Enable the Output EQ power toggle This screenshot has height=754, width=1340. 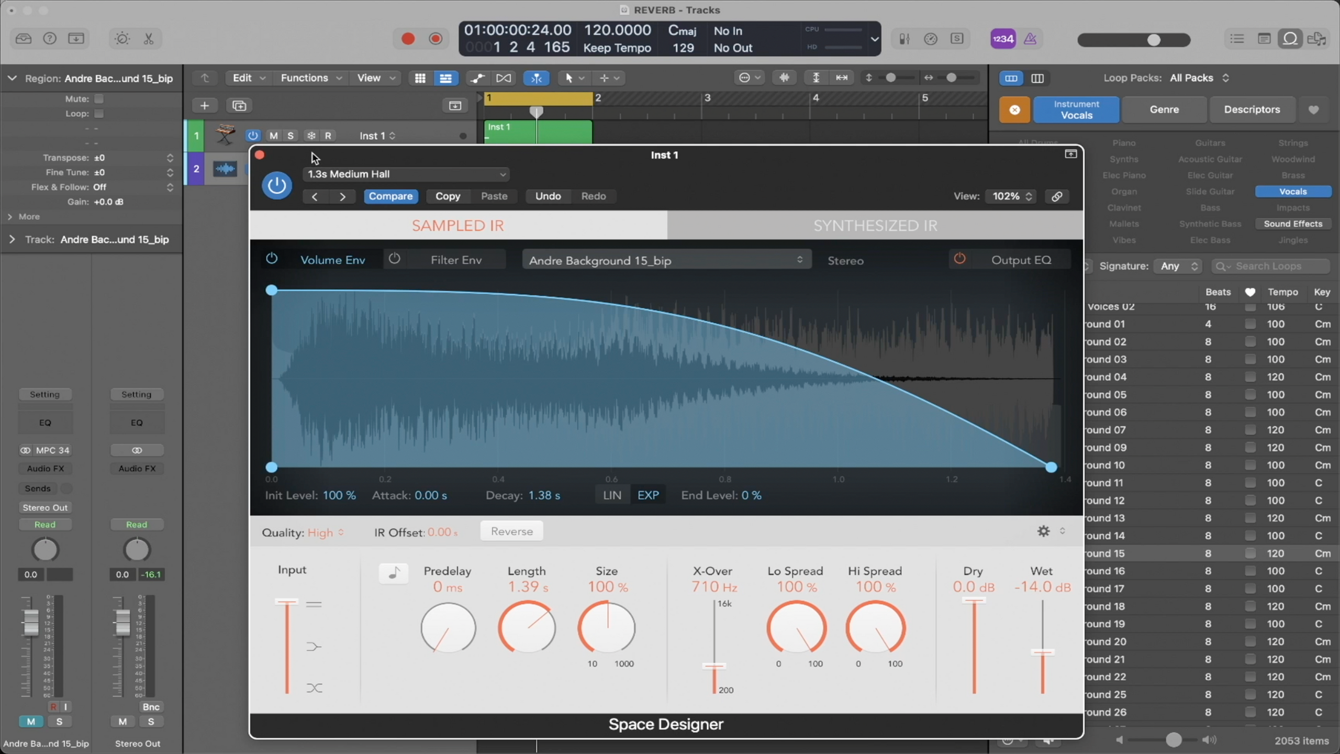pos(959,259)
